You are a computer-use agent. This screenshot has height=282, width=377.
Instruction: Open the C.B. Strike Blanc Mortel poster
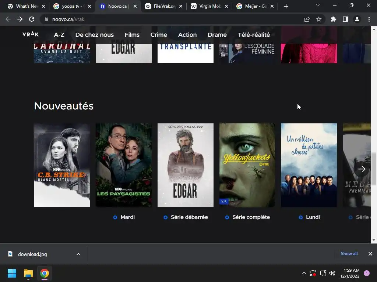62,165
